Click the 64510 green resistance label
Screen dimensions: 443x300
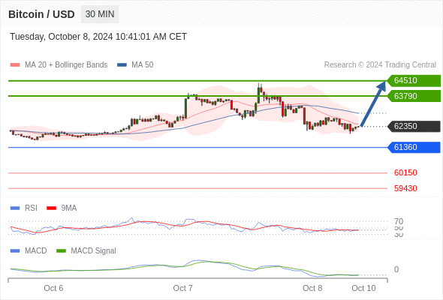[x=414, y=80]
